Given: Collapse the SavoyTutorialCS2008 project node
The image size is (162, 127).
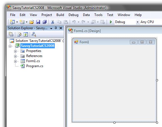Looking at the screenshot, I should (x=10, y=46).
